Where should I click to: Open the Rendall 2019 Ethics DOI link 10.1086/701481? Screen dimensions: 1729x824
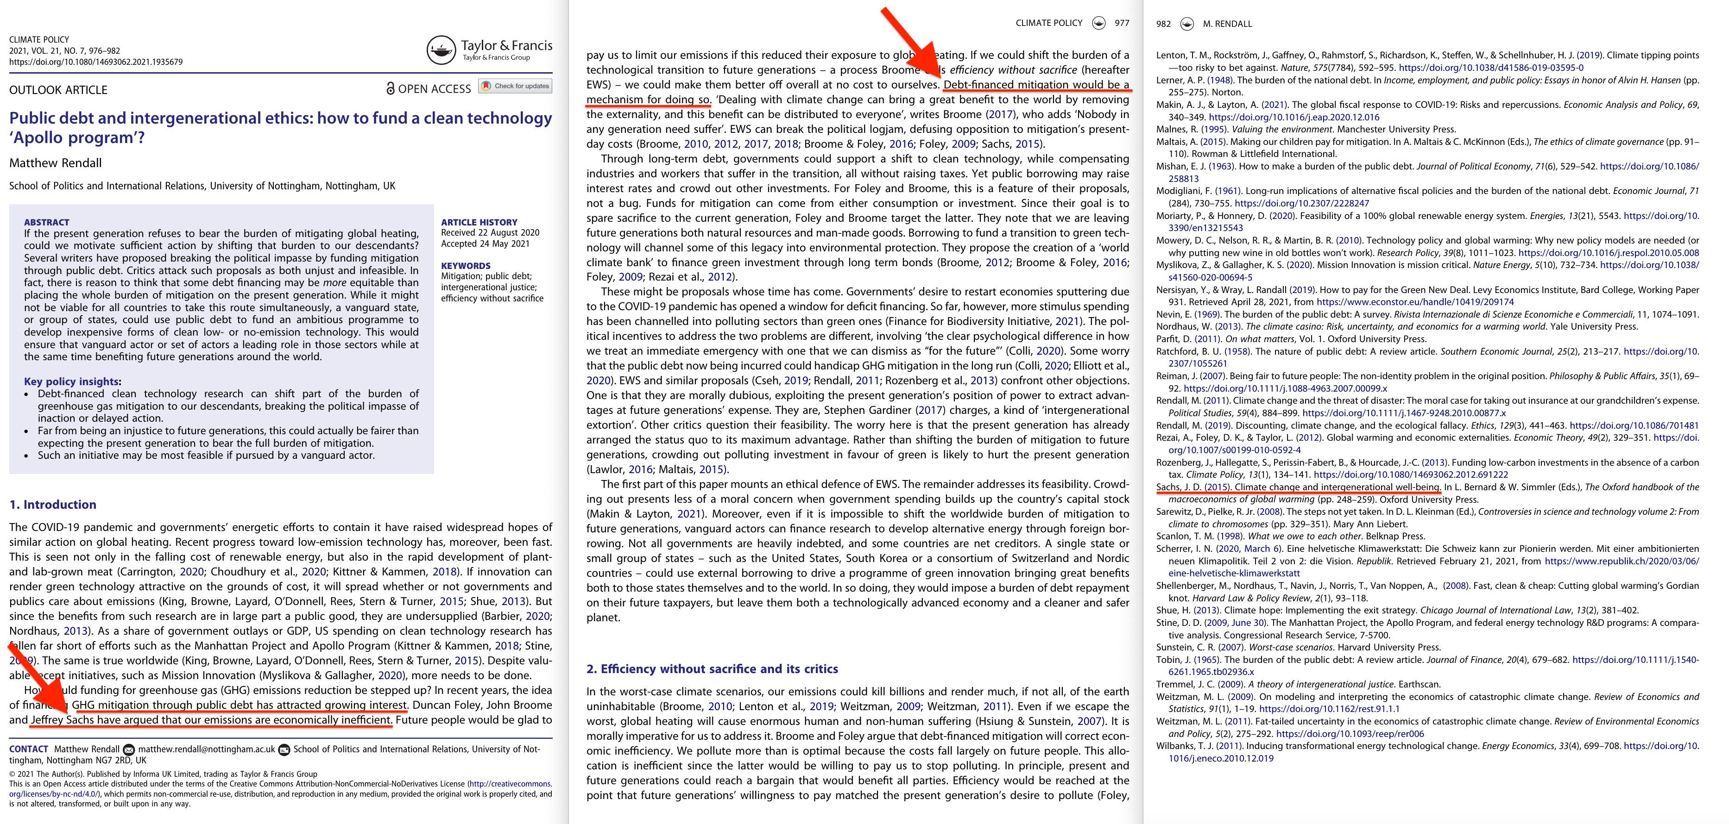pyautogui.click(x=1634, y=426)
